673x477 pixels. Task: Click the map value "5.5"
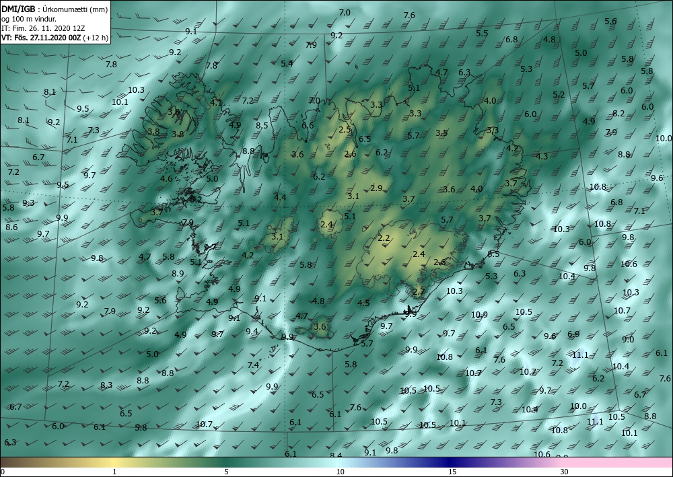(x=482, y=34)
